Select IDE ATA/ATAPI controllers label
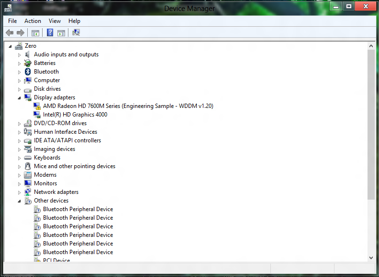This screenshot has height=277, width=379. tap(67, 140)
